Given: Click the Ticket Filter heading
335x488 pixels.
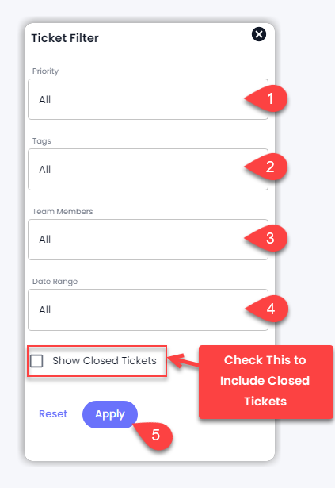Looking at the screenshot, I should tap(65, 38).
